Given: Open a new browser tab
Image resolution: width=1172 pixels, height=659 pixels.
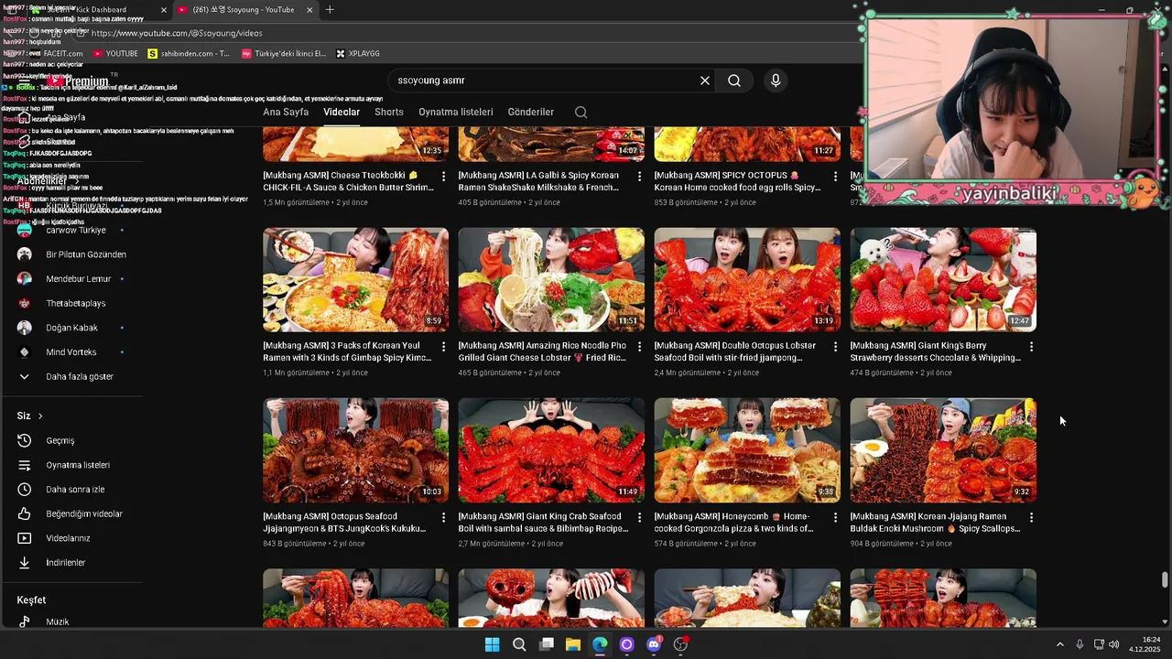Looking at the screenshot, I should [x=330, y=10].
